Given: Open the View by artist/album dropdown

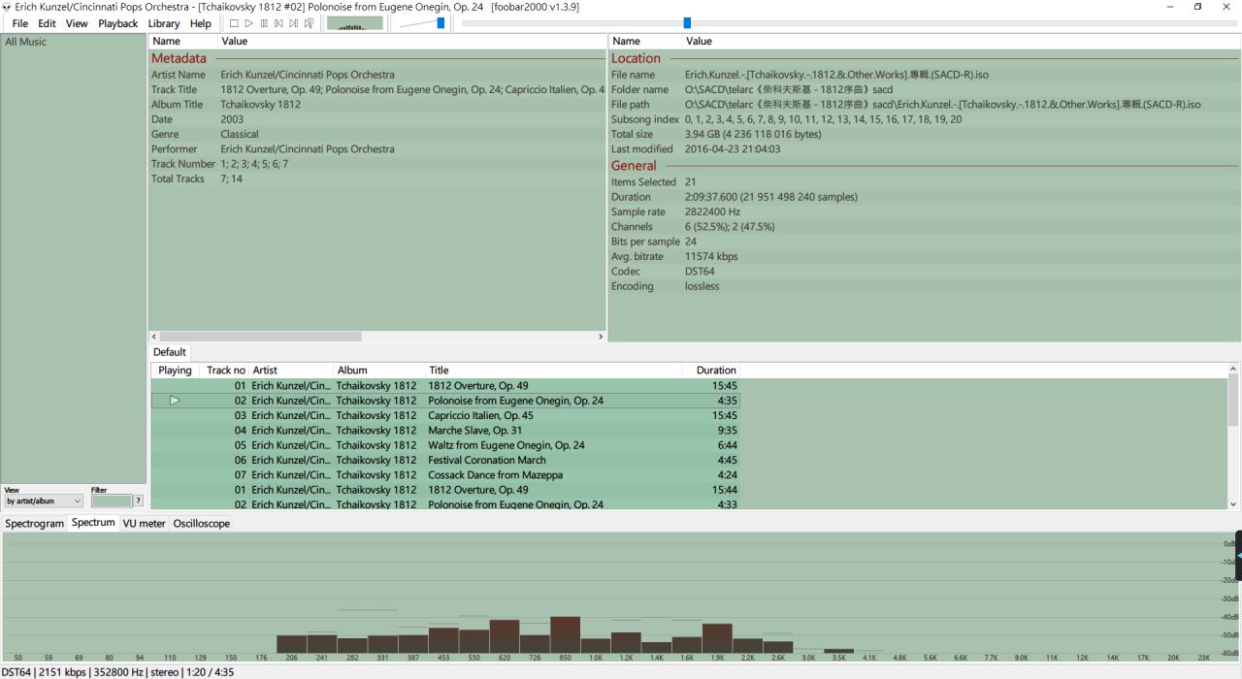Looking at the screenshot, I should (44, 501).
